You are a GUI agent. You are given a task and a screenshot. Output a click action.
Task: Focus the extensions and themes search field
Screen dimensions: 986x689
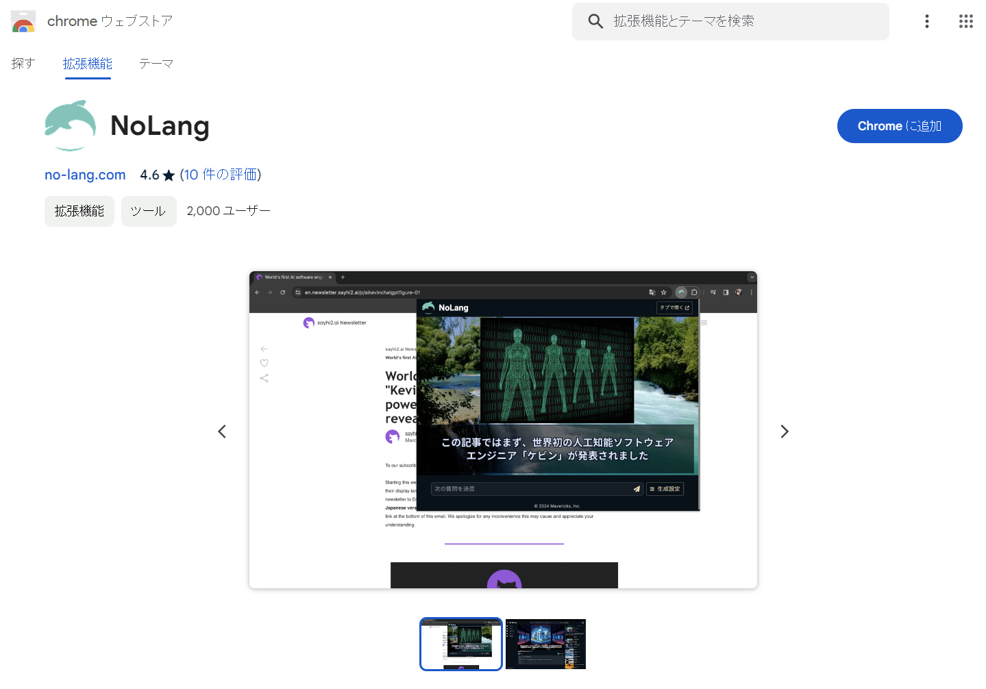(730, 21)
